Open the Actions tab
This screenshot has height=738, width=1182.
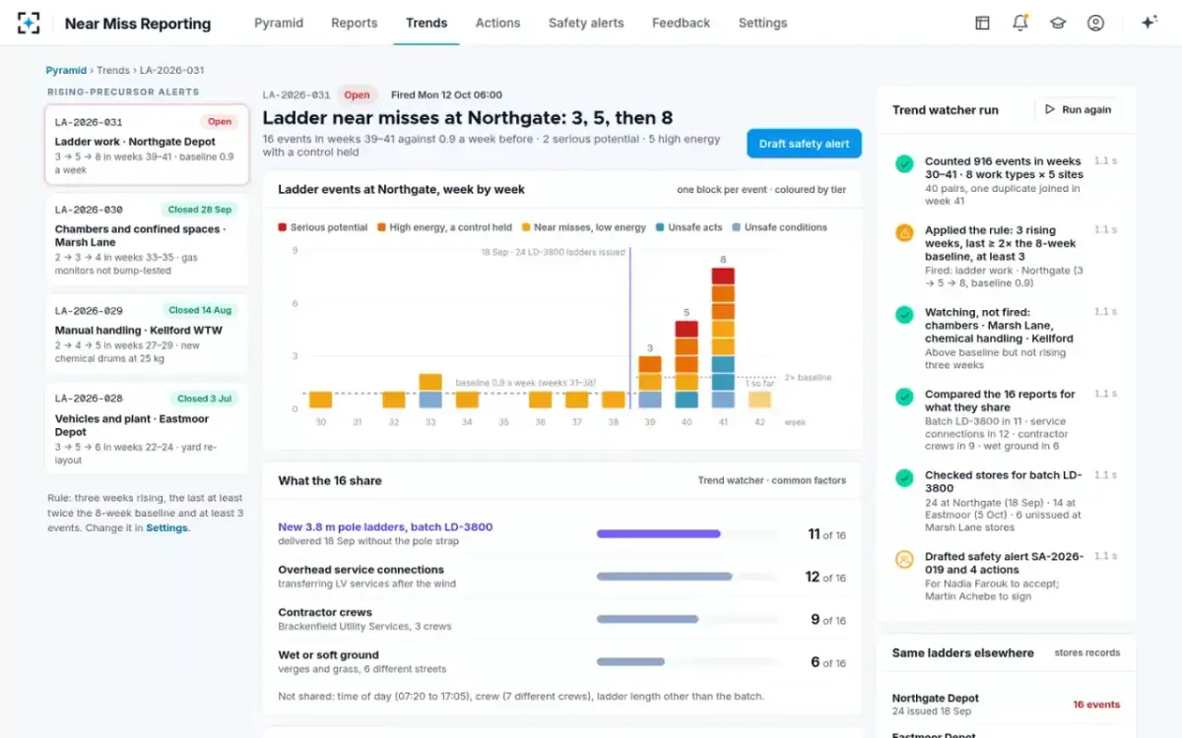click(x=498, y=23)
